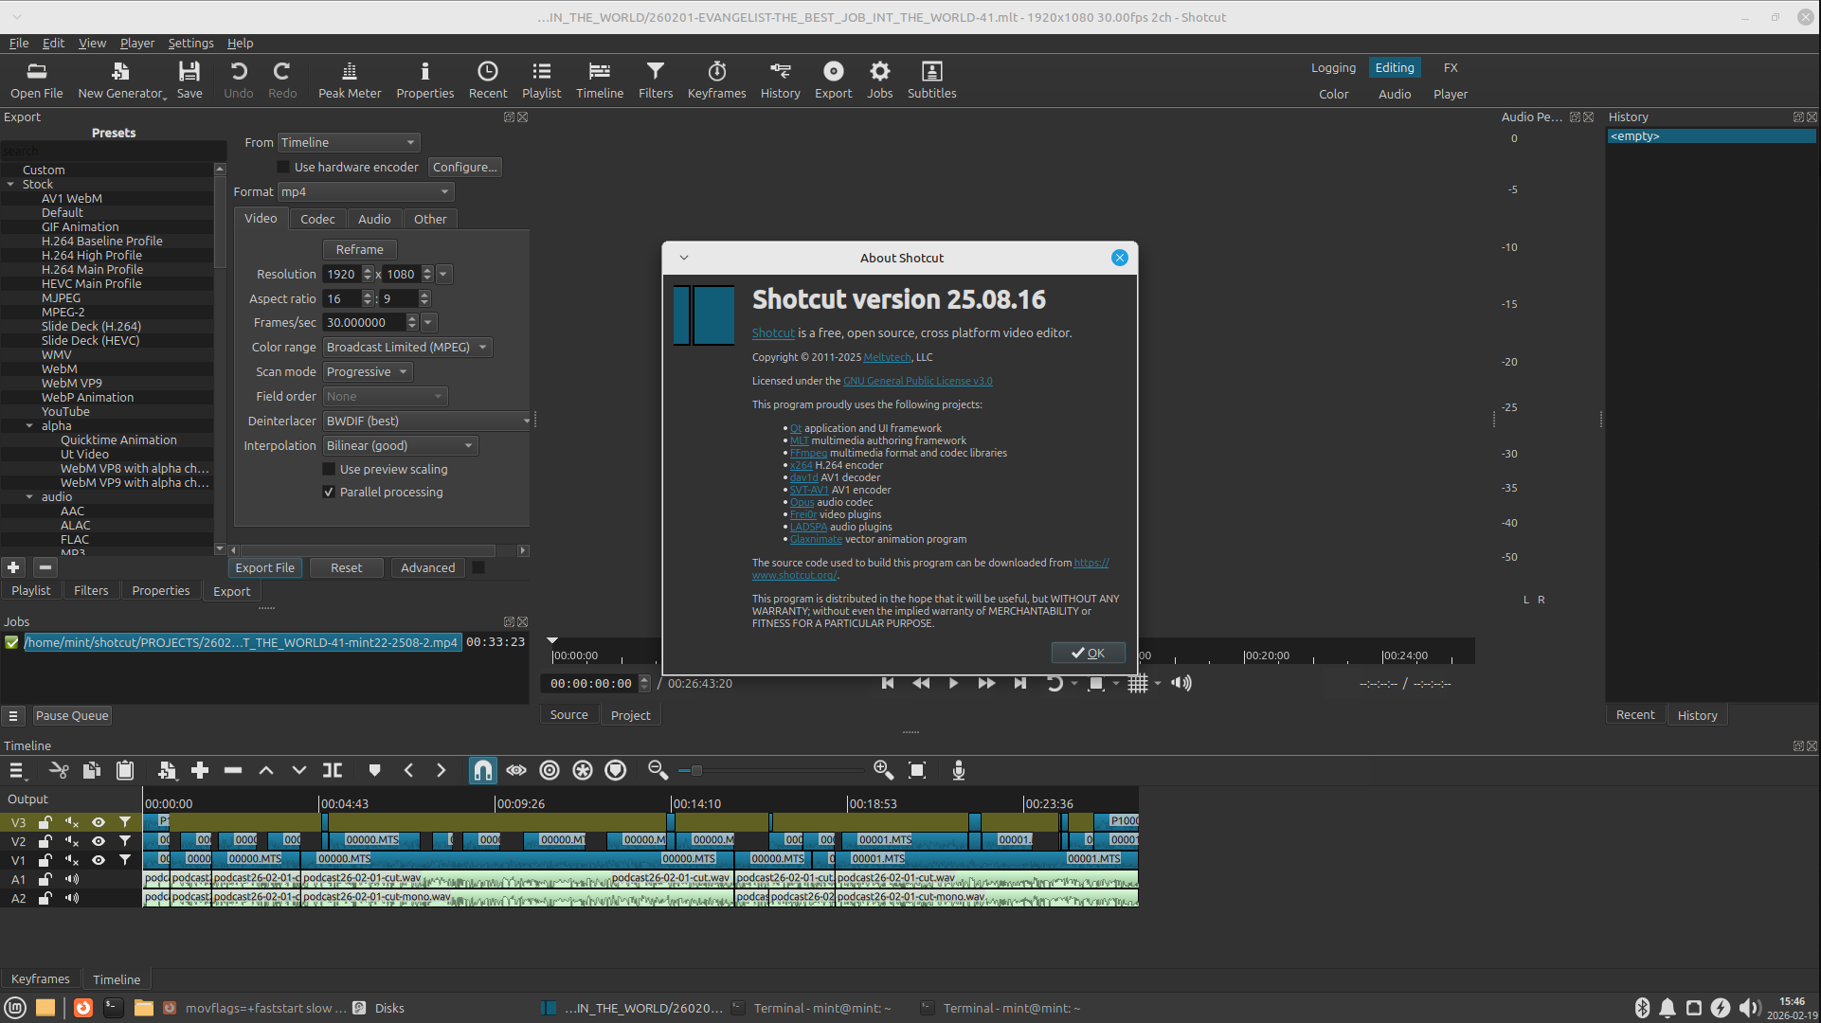The image size is (1821, 1023).
Task: Collapse the alpha presets group
Action: click(29, 426)
